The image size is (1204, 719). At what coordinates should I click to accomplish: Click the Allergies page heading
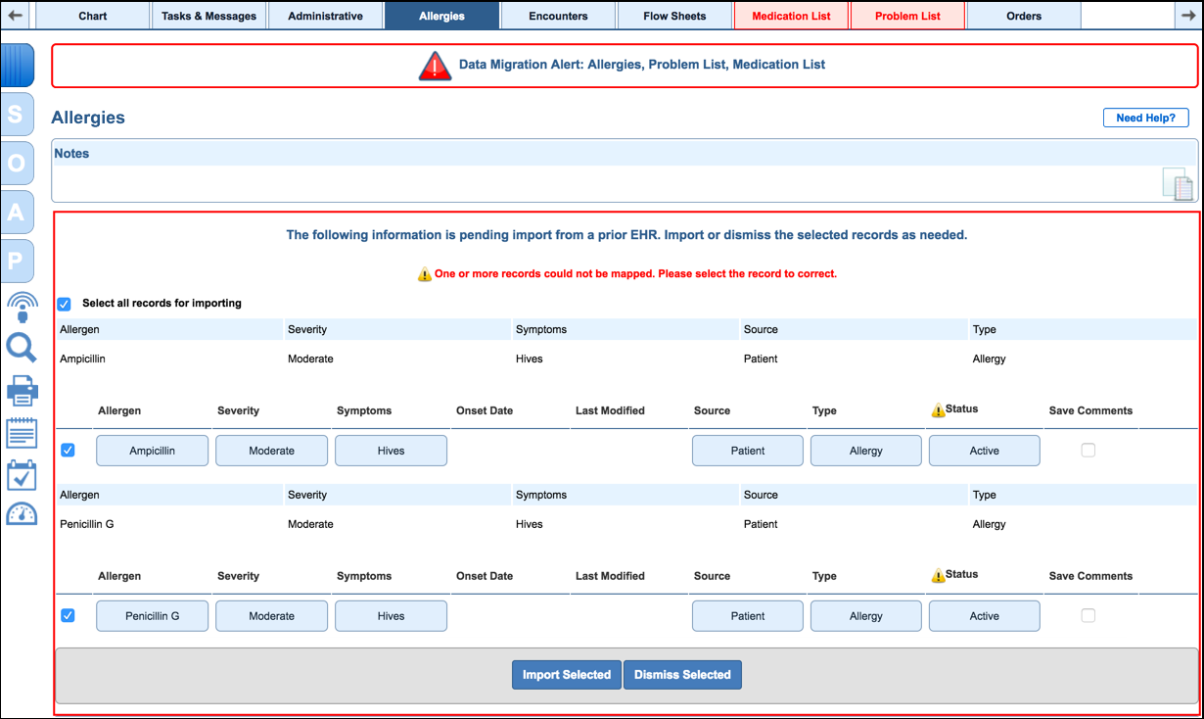(88, 118)
